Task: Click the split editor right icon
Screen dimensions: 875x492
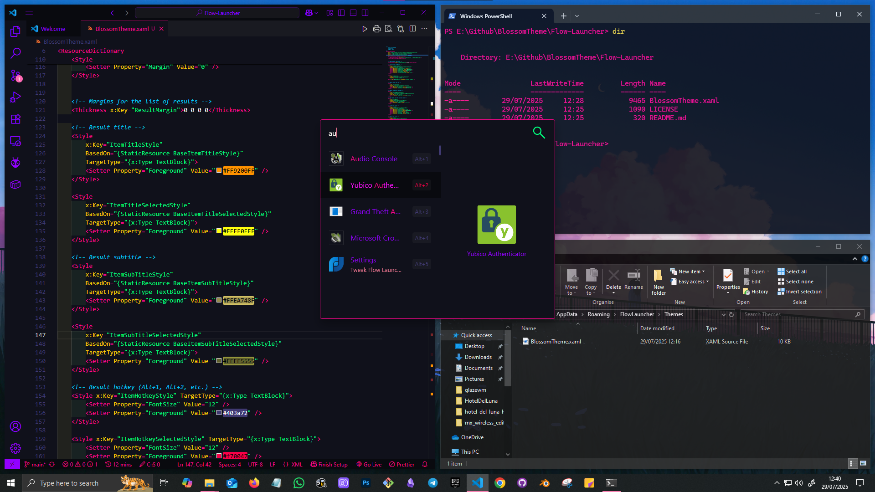Action: (412, 29)
